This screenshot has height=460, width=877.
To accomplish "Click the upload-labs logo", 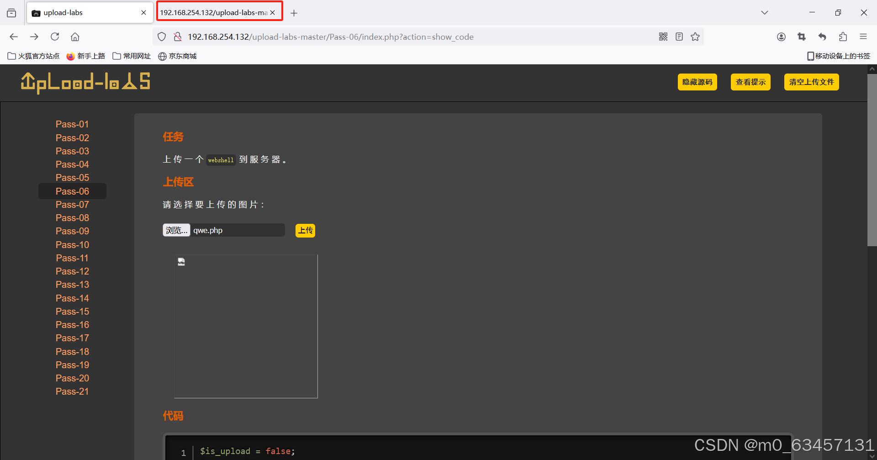I will pos(85,83).
